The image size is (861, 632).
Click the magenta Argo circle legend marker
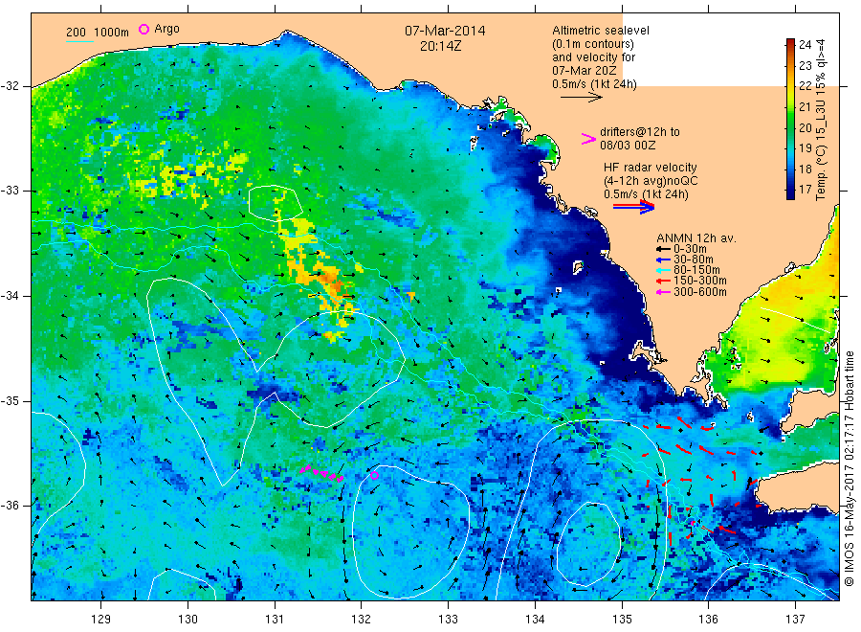tap(143, 29)
